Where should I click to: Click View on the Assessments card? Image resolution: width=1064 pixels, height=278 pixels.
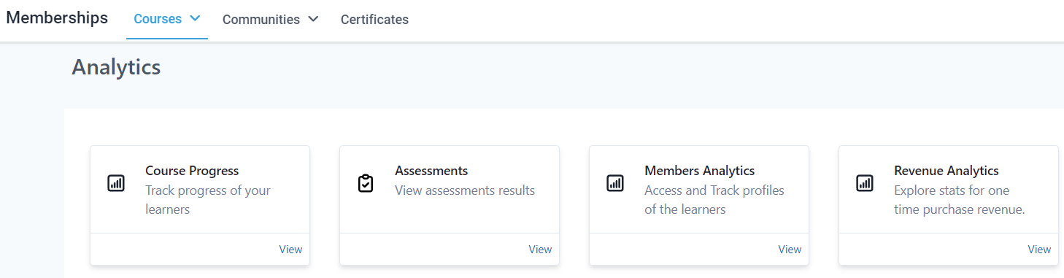pos(540,250)
